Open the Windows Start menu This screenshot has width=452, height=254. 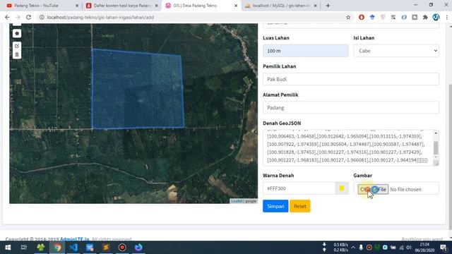[8, 248]
